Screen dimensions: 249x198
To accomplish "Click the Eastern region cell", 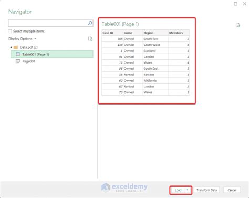I will click(x=155, y=75).
